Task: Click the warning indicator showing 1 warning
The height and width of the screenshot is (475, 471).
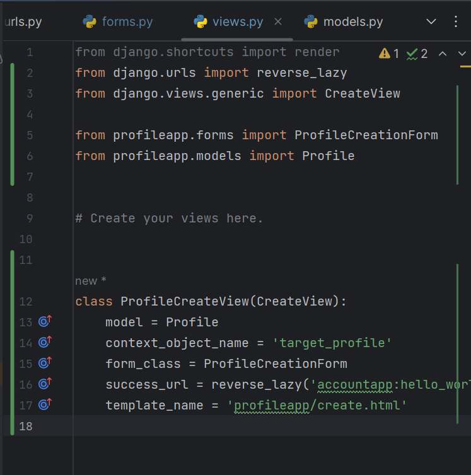Action: coord(388,54)
